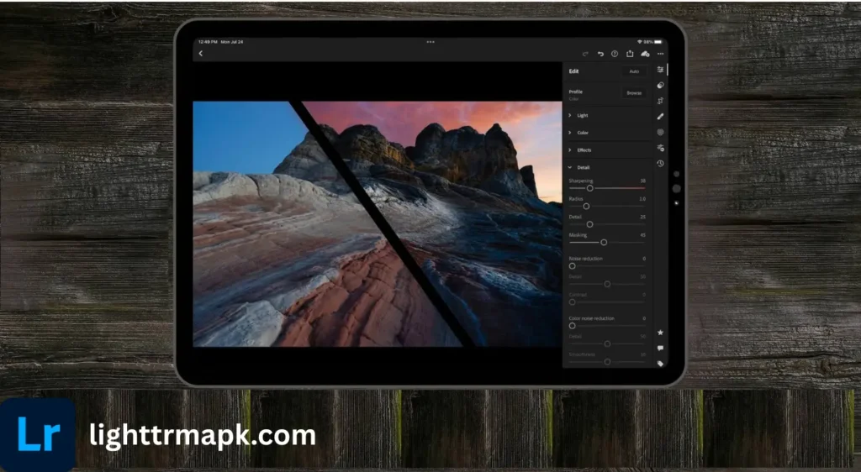Select the Edit sliders panel icon
Screen dimensions: 861x472
pyautogui.click(x=661, y=70)
